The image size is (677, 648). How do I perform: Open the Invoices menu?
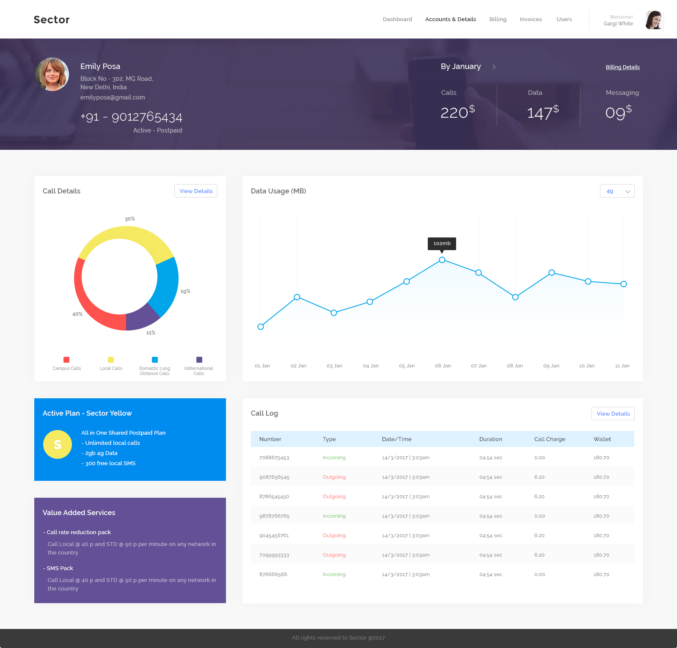531,19
